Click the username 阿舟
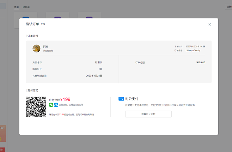 [46, 47]
